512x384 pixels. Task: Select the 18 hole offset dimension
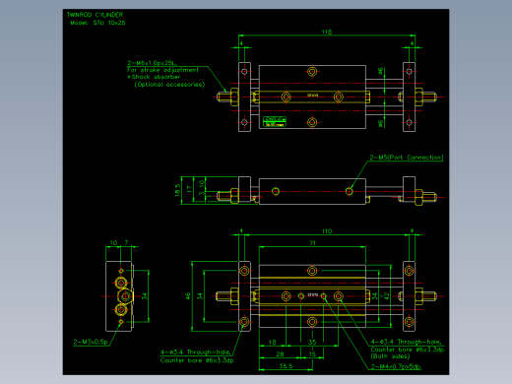click(x=272, y=343)
